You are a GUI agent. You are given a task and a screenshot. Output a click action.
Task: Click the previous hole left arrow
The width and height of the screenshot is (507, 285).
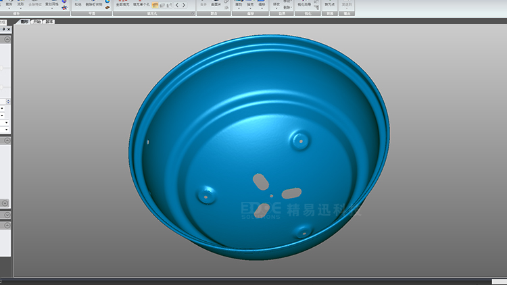click(x=177, y=5)
